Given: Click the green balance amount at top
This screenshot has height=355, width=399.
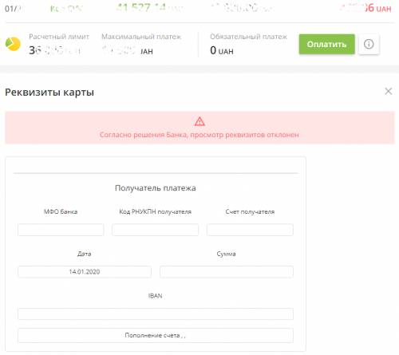Looking at the screenshot, I should coord(150,8).
